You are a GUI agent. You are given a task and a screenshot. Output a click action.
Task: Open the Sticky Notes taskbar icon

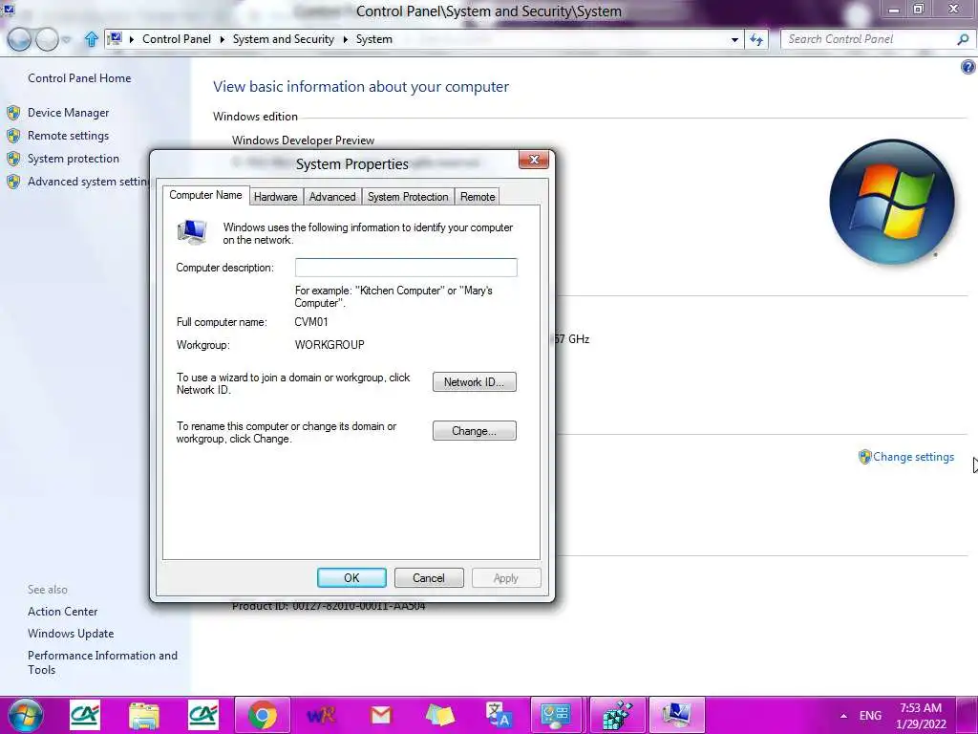[439, 716]
